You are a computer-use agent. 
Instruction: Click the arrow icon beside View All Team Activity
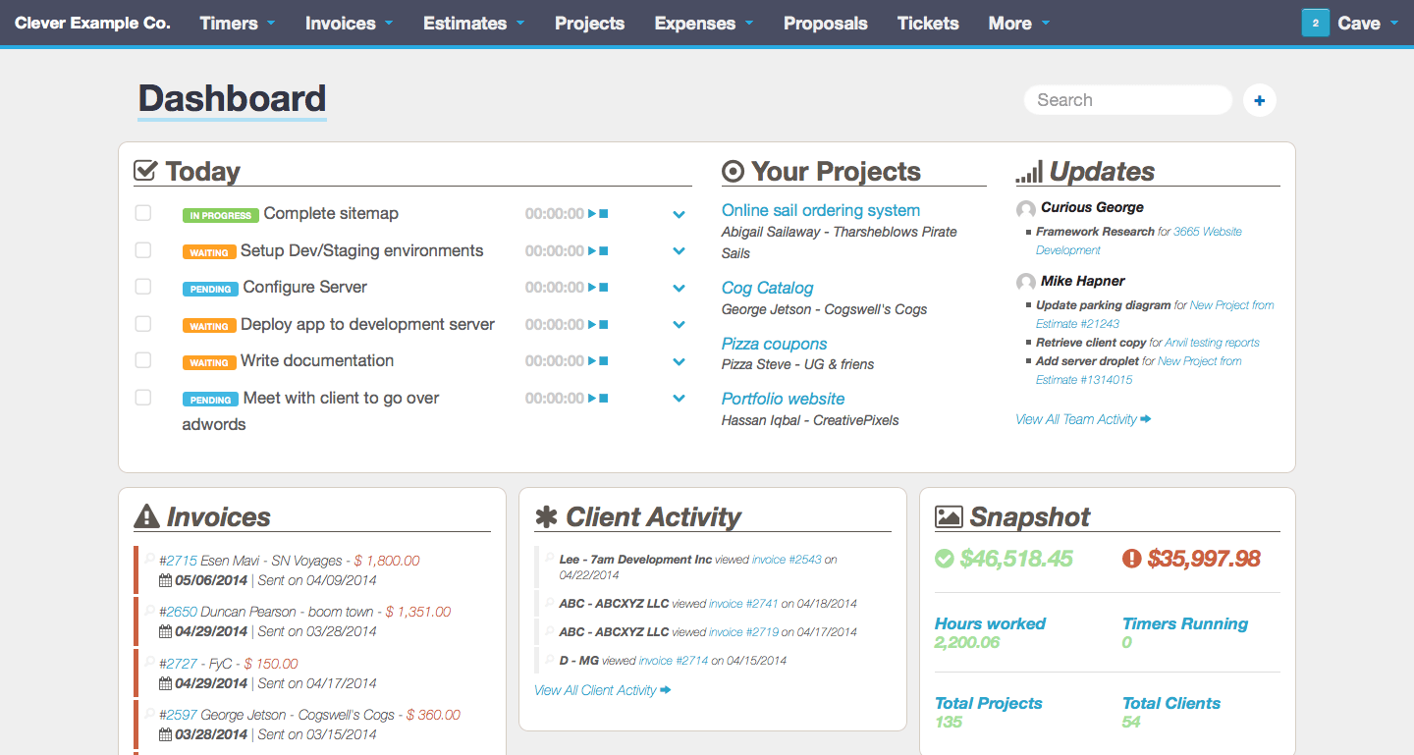1146,419
